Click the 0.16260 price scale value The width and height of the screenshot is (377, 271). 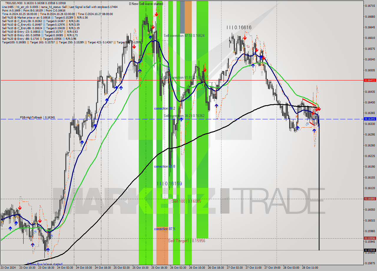(x=370, y=145)
